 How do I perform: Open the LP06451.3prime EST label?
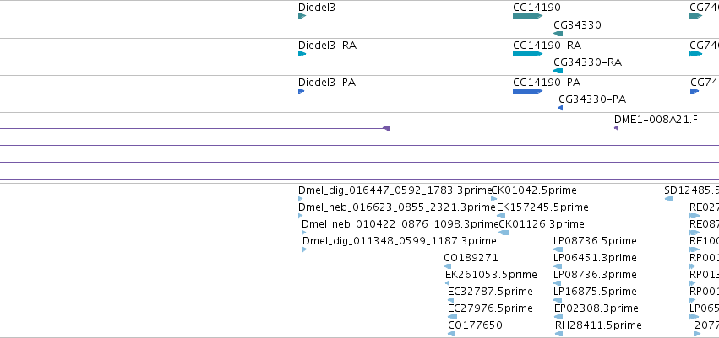click(x=595, y=258)
